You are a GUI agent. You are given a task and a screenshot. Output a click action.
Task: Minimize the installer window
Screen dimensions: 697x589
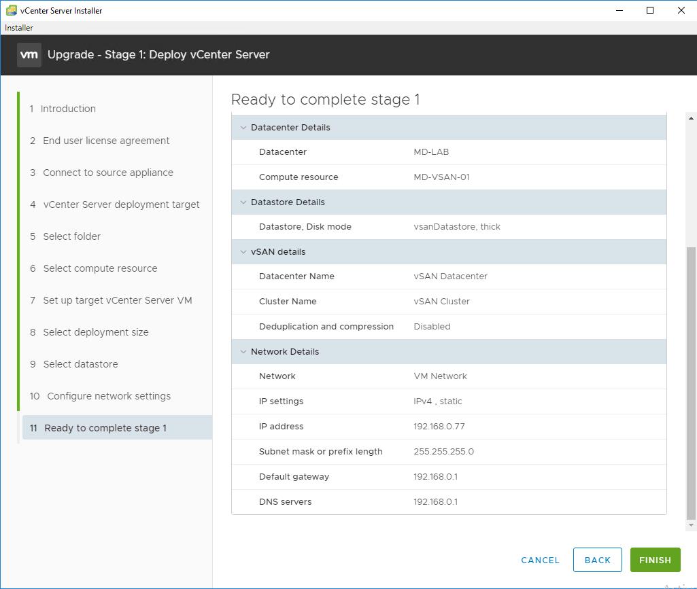pos(619,10)
